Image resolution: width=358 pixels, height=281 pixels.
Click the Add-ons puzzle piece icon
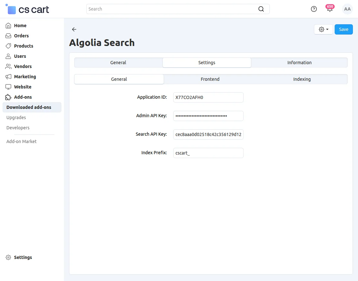pyautogui.click(x=8, y=97)
